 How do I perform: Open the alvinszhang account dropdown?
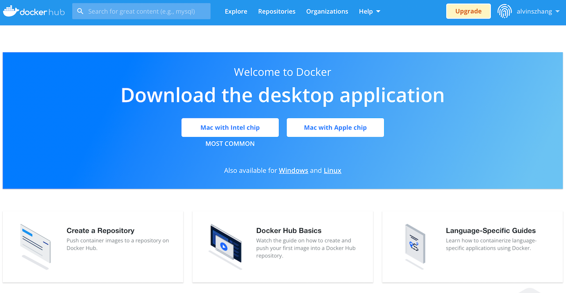pyautogui.click(x=538, y=11)
